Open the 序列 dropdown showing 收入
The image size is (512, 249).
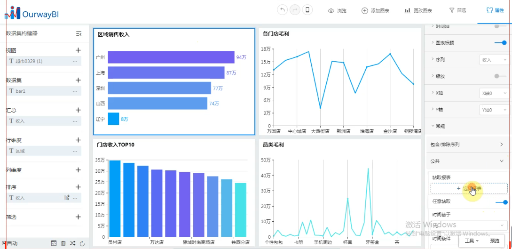pos(494,60)
